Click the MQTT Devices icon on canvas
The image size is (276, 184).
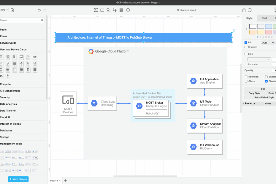[68, 100]
